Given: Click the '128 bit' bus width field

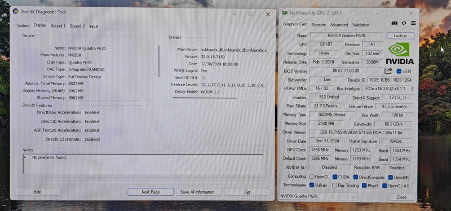Looking at the screenshot, I should [x=397, y=115].
